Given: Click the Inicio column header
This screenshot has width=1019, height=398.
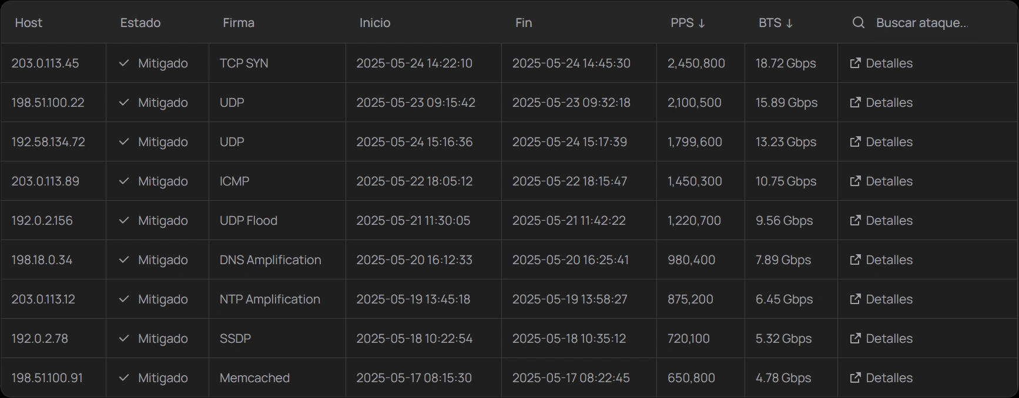Looking at the screenshot, I should 375,23.
